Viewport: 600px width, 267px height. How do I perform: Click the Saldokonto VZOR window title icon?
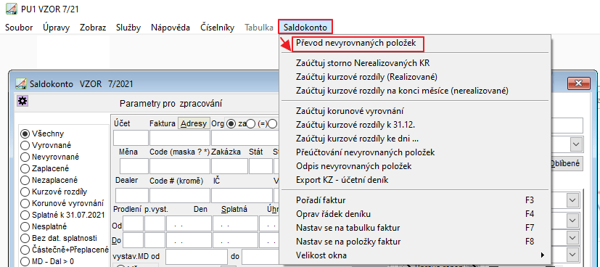pos(20,83)
